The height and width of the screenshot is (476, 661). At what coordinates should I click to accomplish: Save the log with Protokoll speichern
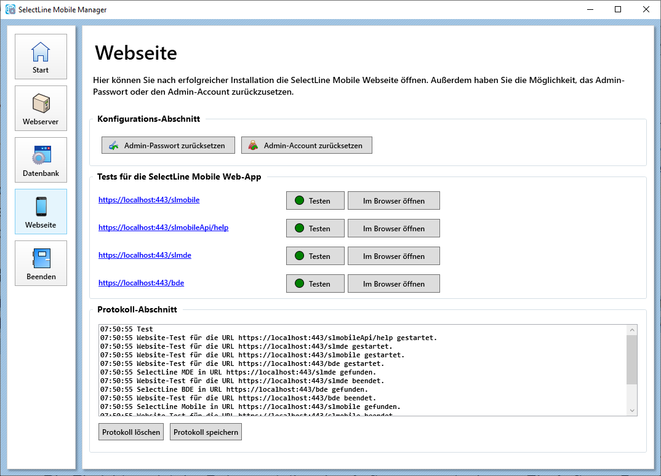pyautogui.click(x=206, y=432)
